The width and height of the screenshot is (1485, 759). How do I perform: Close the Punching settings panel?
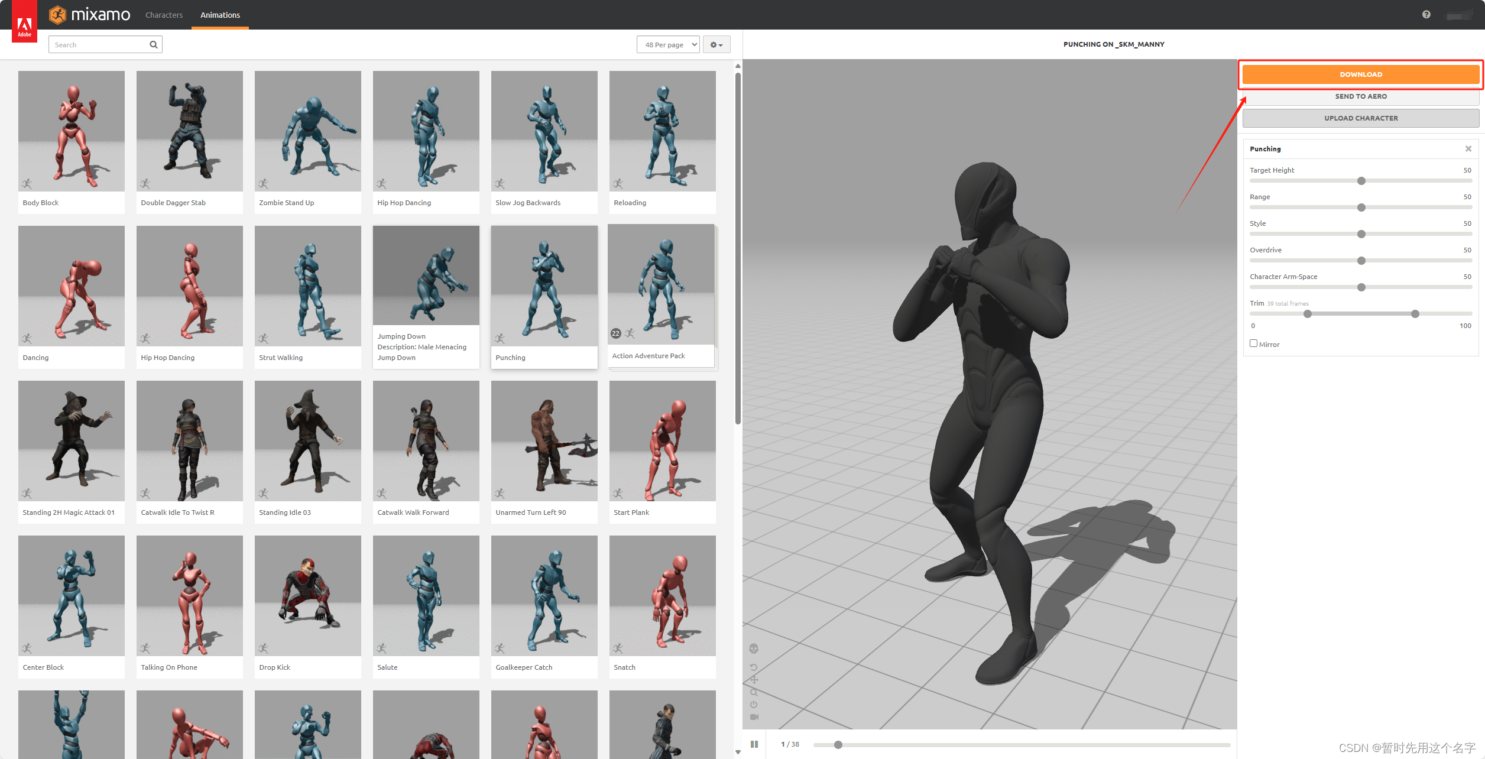pyautogui.click(x=1468, y=149)
